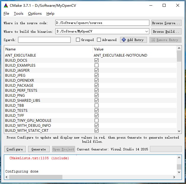Screen dimensions: 186x184
Task: Uncheck the BUILD_SHARED_LIBS checkbox
Action: pos(97,100)
